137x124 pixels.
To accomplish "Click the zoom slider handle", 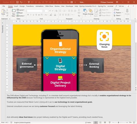I will pyautogui.click(x=119, y=123).
